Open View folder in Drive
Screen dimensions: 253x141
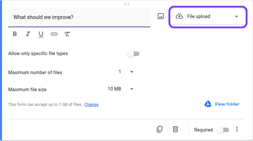click(222, 104)
